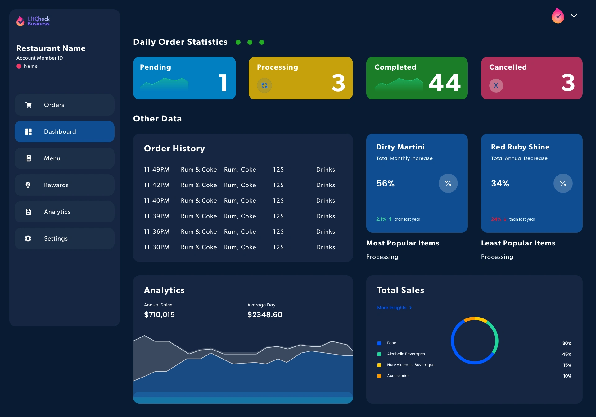The width and height of the screenshot is (596, 417).
Task: Open the Completed orders card
Action: [417, 78]
